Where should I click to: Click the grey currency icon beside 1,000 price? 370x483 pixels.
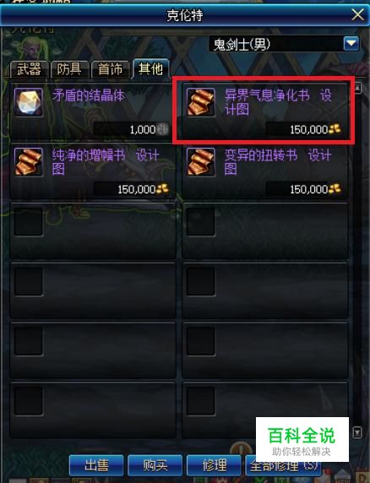162,129
